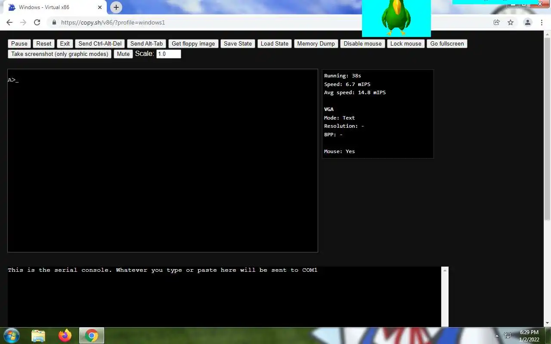Image resolution: width=551 pixels, height=344 pixels.
Task: Click the green parrot image
Action: [396, 18]
